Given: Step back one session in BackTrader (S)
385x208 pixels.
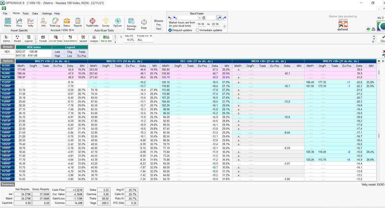Looking at the screenshot, I should tap(175, 18).
